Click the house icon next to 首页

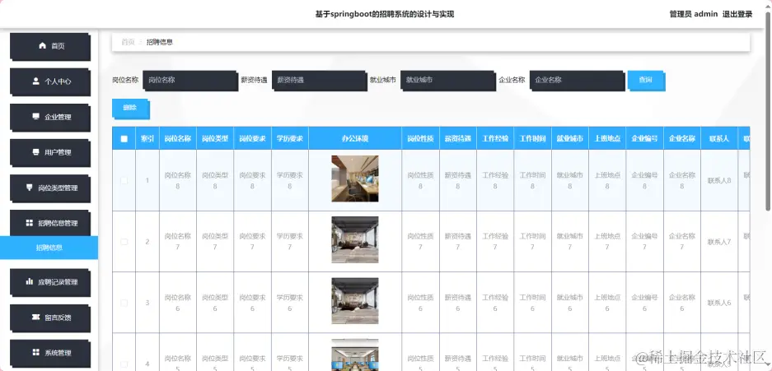42,45
